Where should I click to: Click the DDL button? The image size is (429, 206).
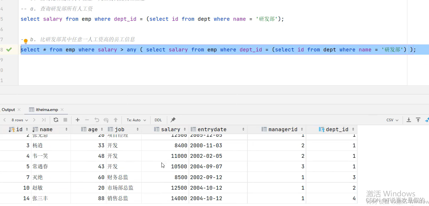point(158,120)
